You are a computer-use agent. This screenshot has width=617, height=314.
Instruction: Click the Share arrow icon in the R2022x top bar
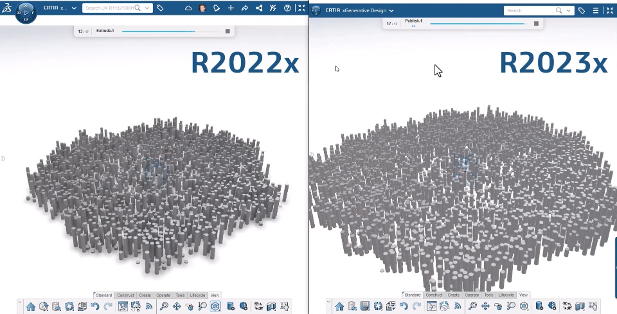(x=245, y=8)
